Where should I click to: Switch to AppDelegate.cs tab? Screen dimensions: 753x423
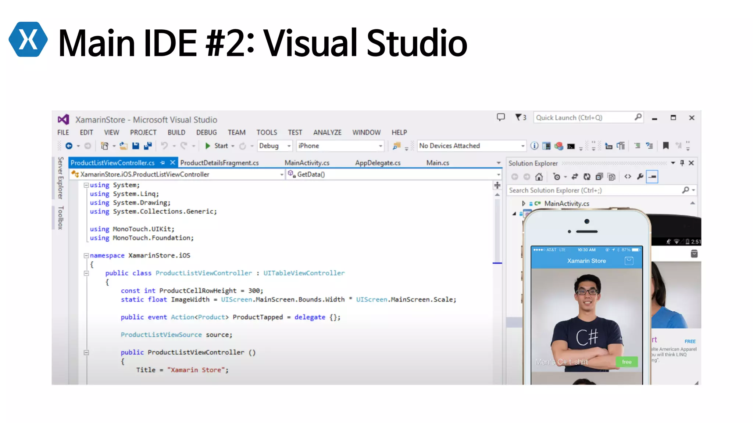pyautogui.click(x=378, y=163)
